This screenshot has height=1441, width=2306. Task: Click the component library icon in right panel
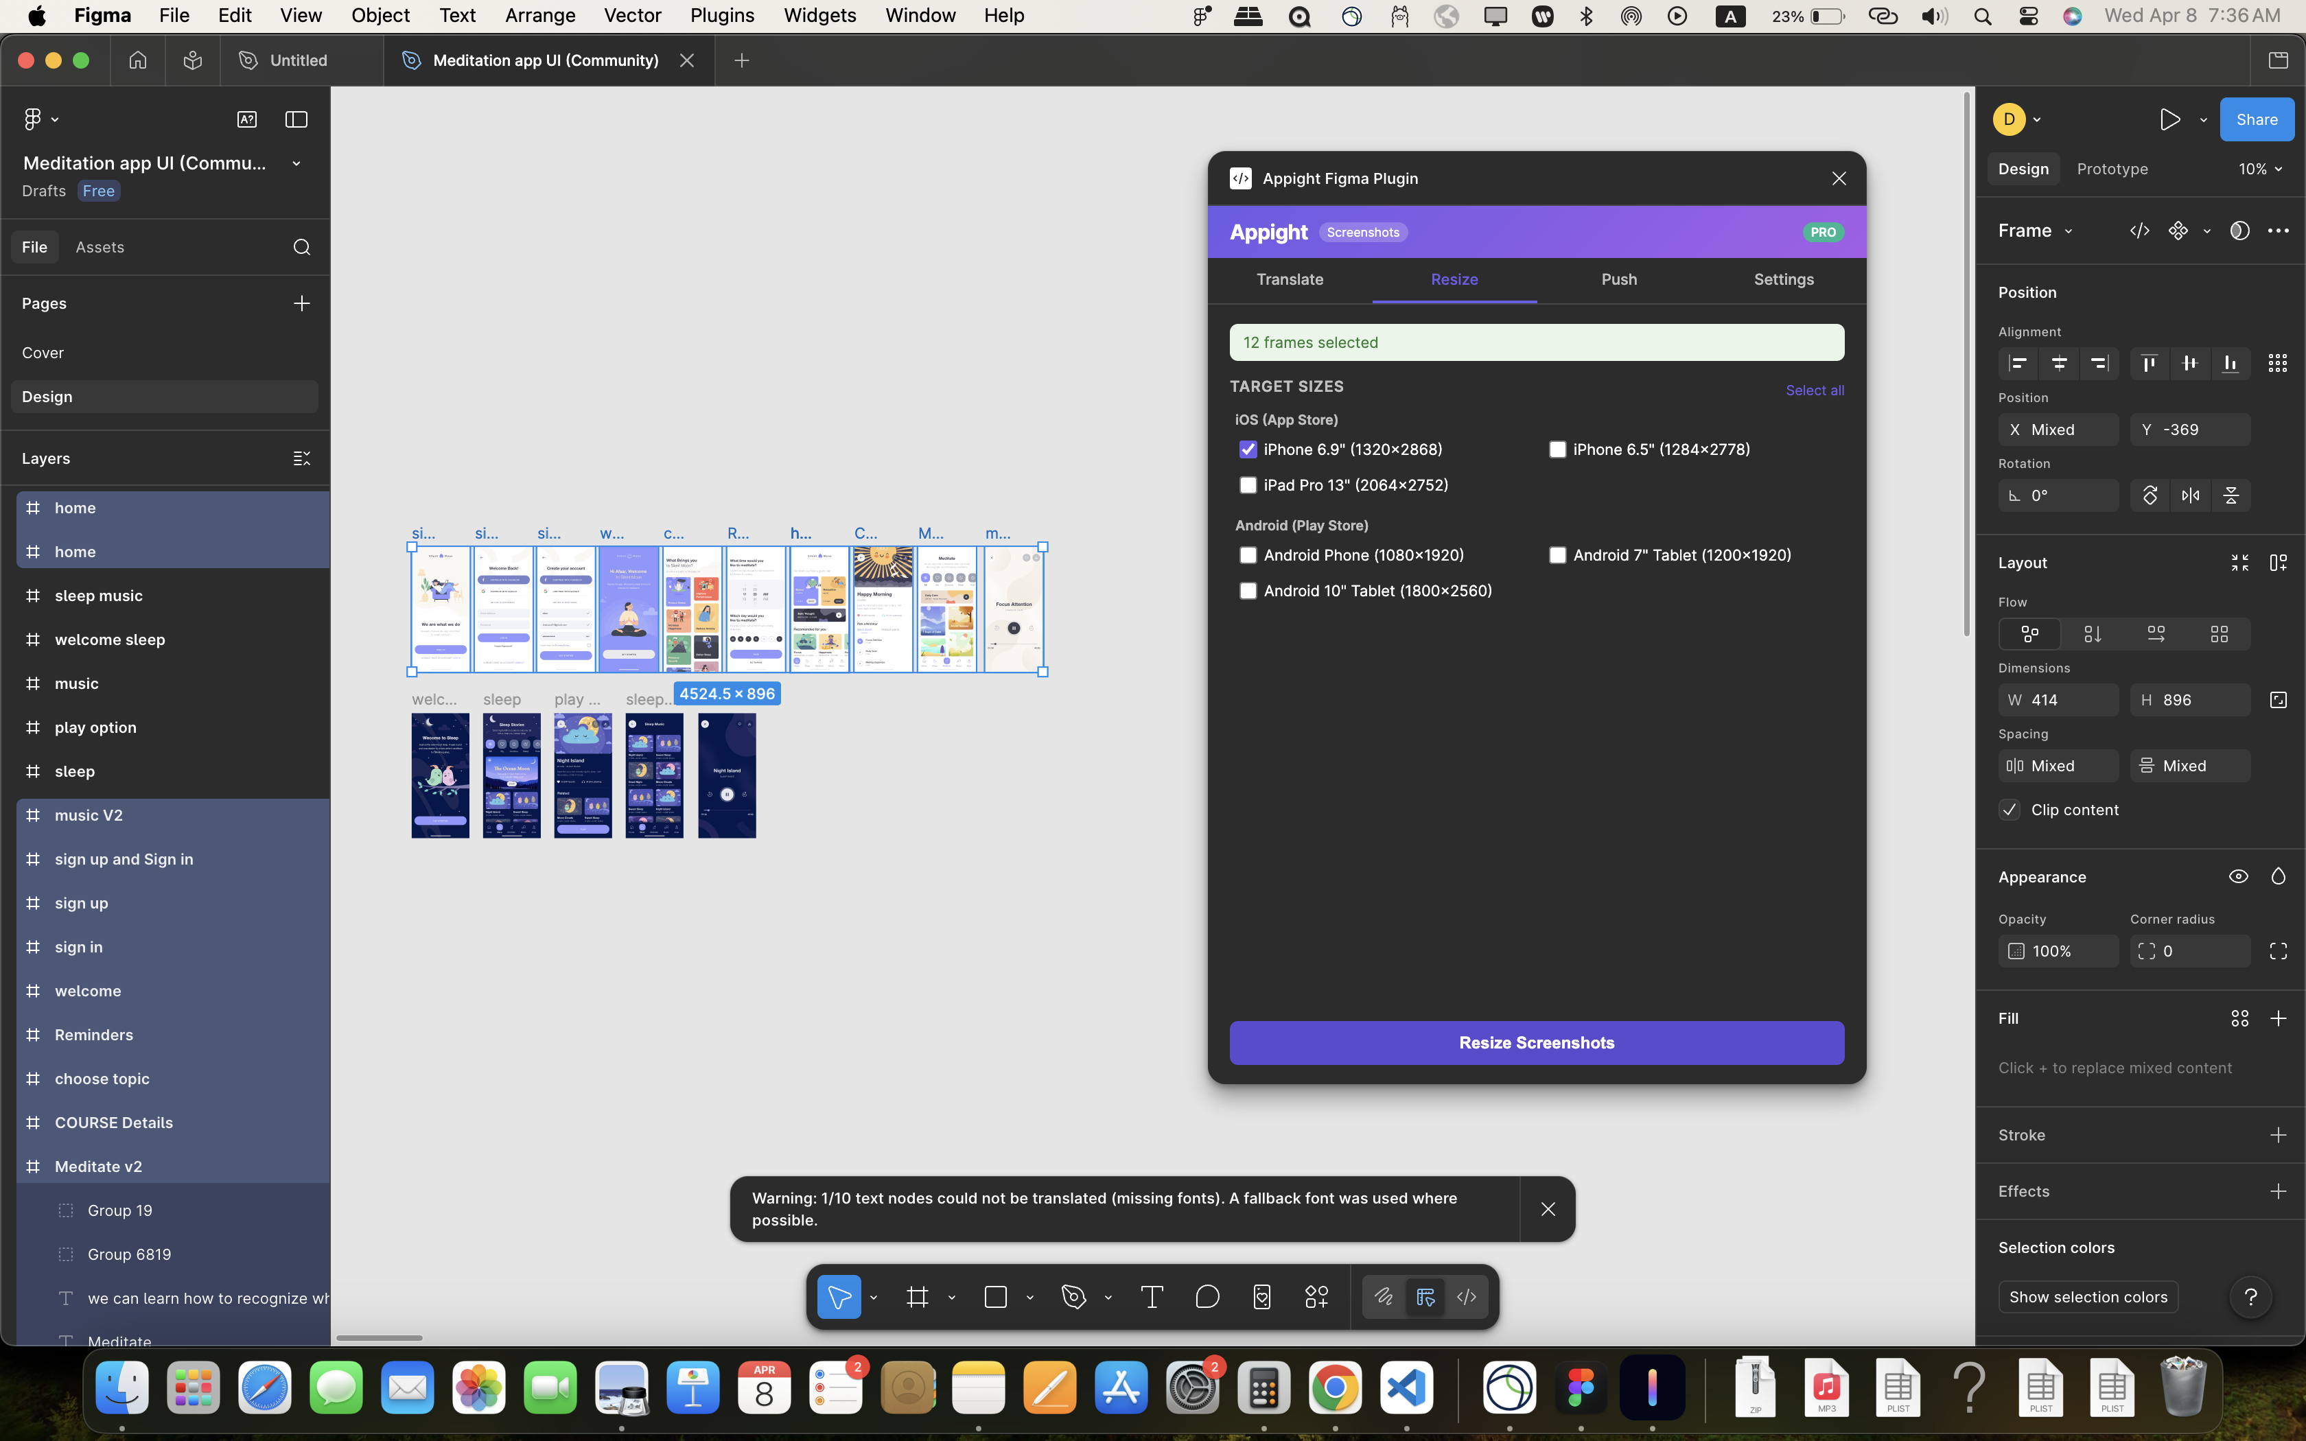tap(2179, 230)
